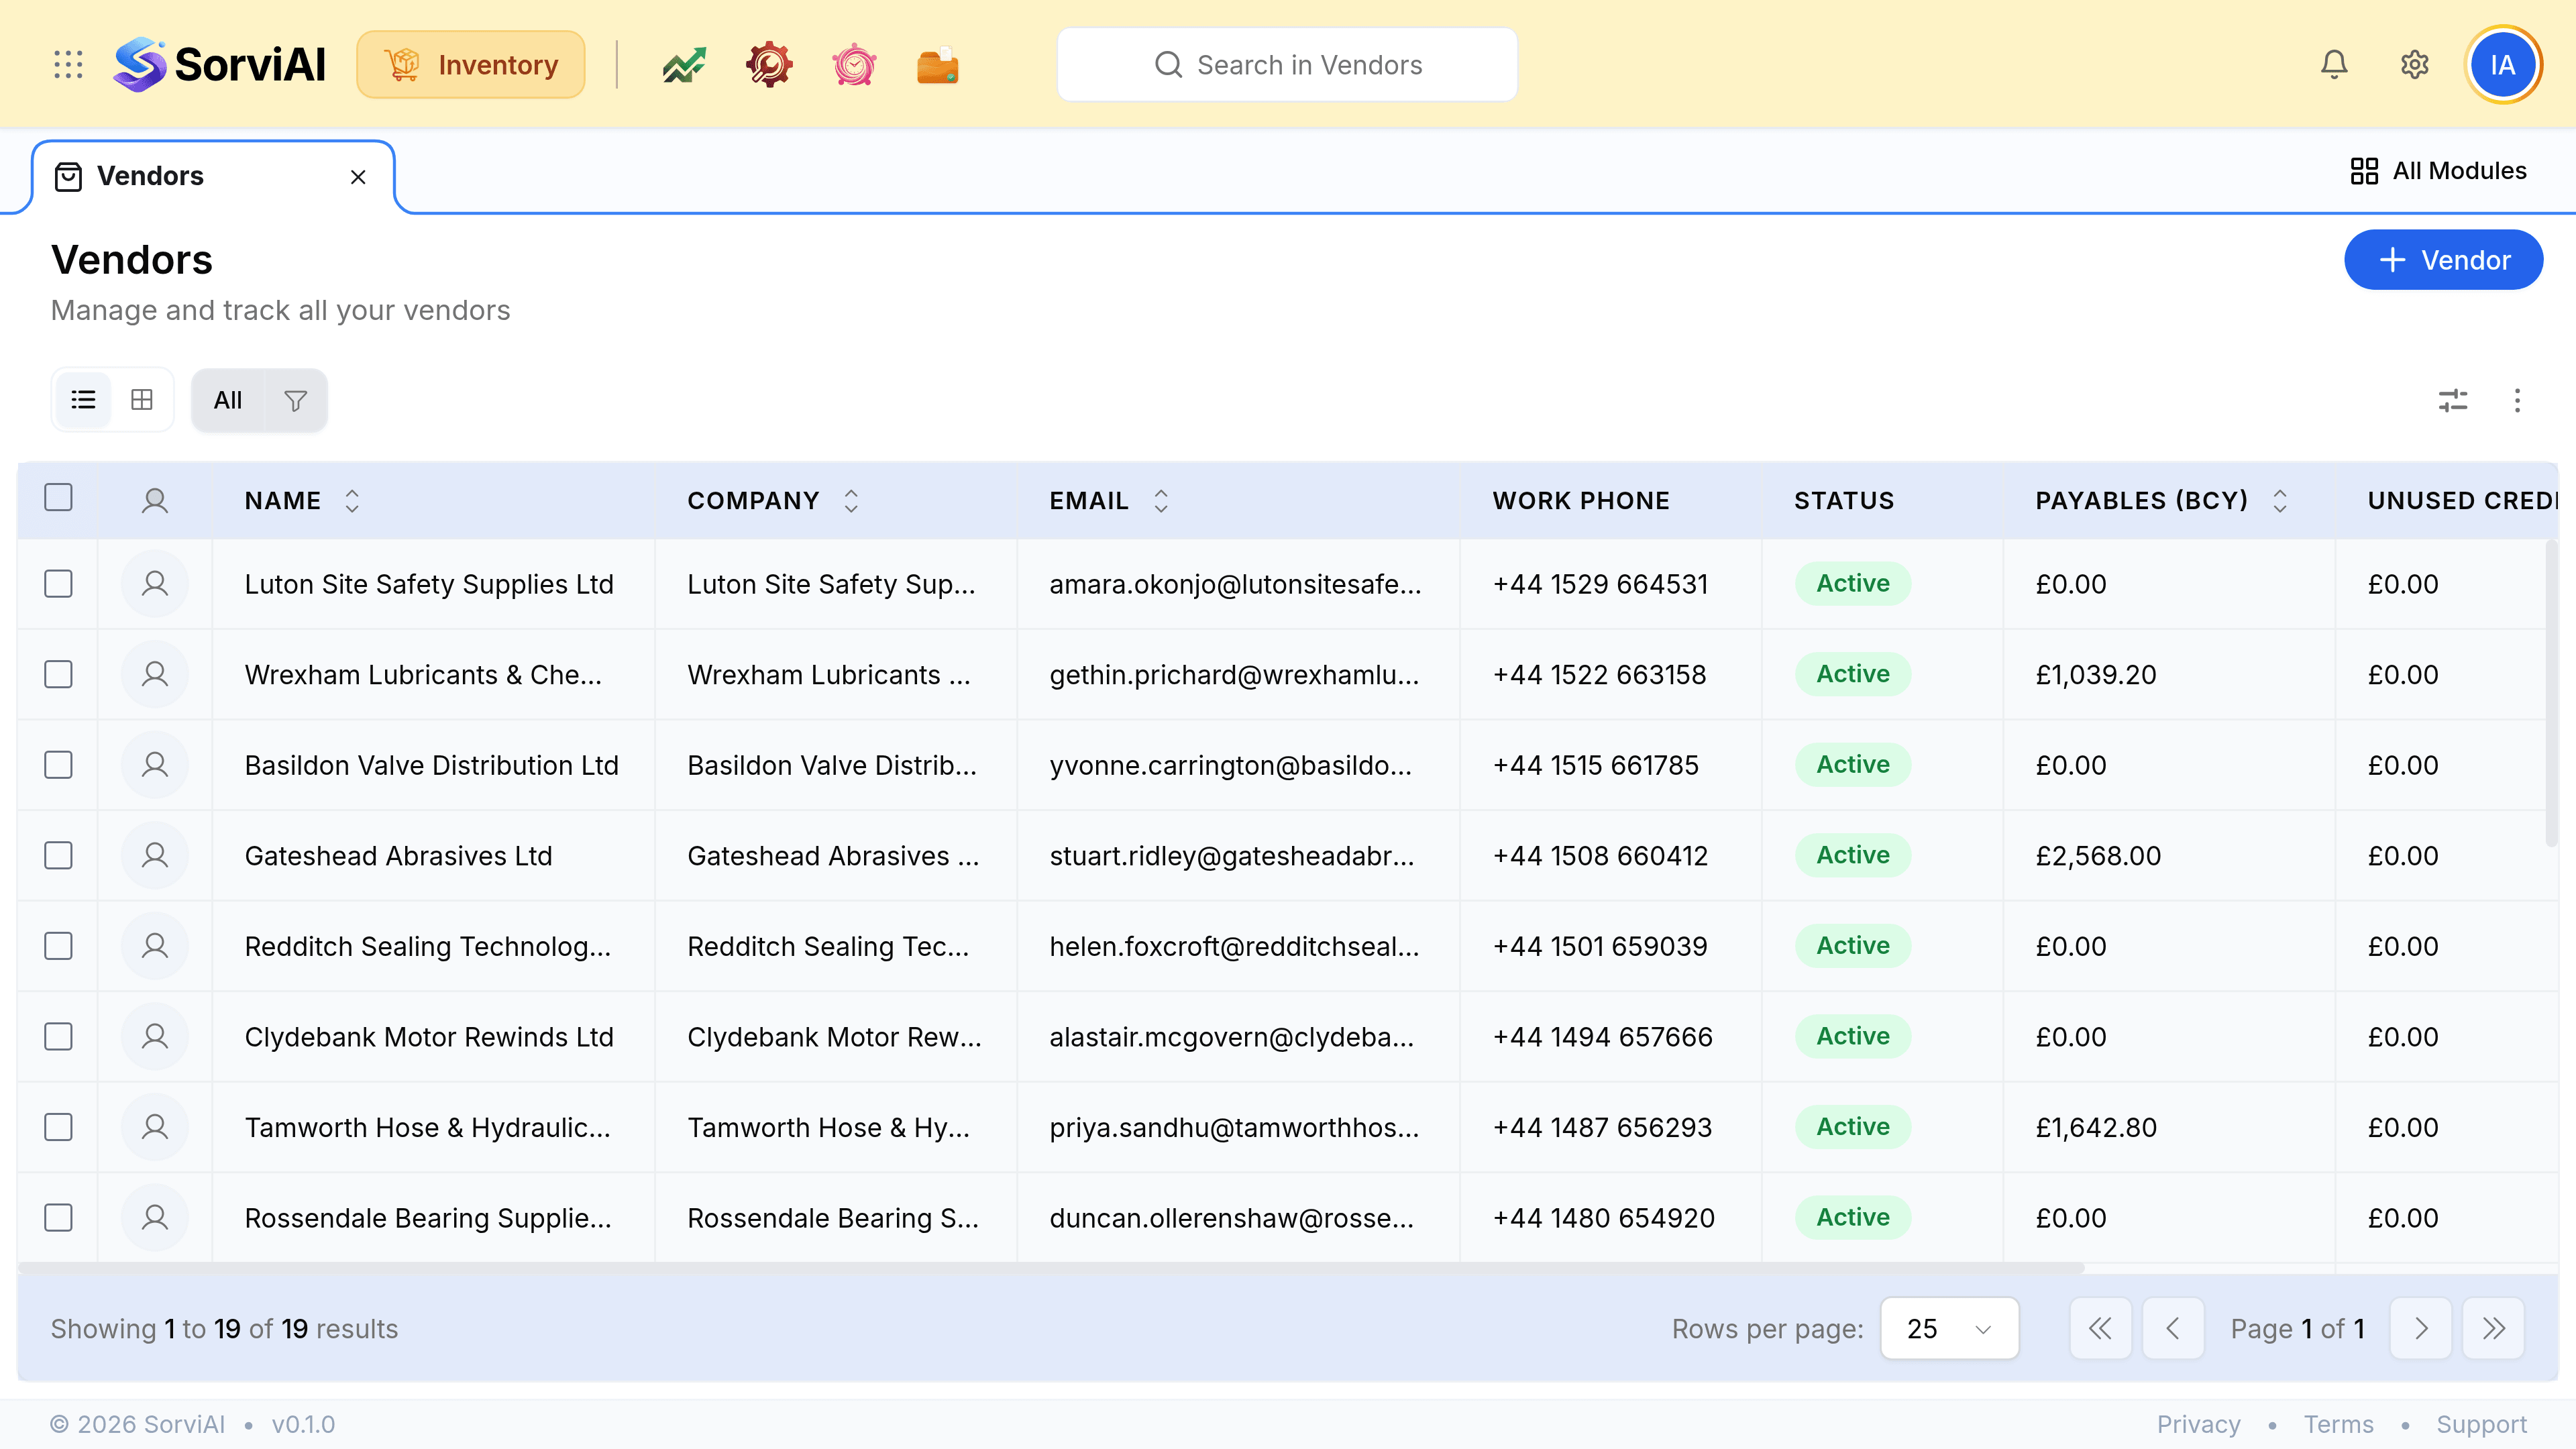2576x1449 pixels.
Task: Click the avatar column header icon
Action: (155, 501)
